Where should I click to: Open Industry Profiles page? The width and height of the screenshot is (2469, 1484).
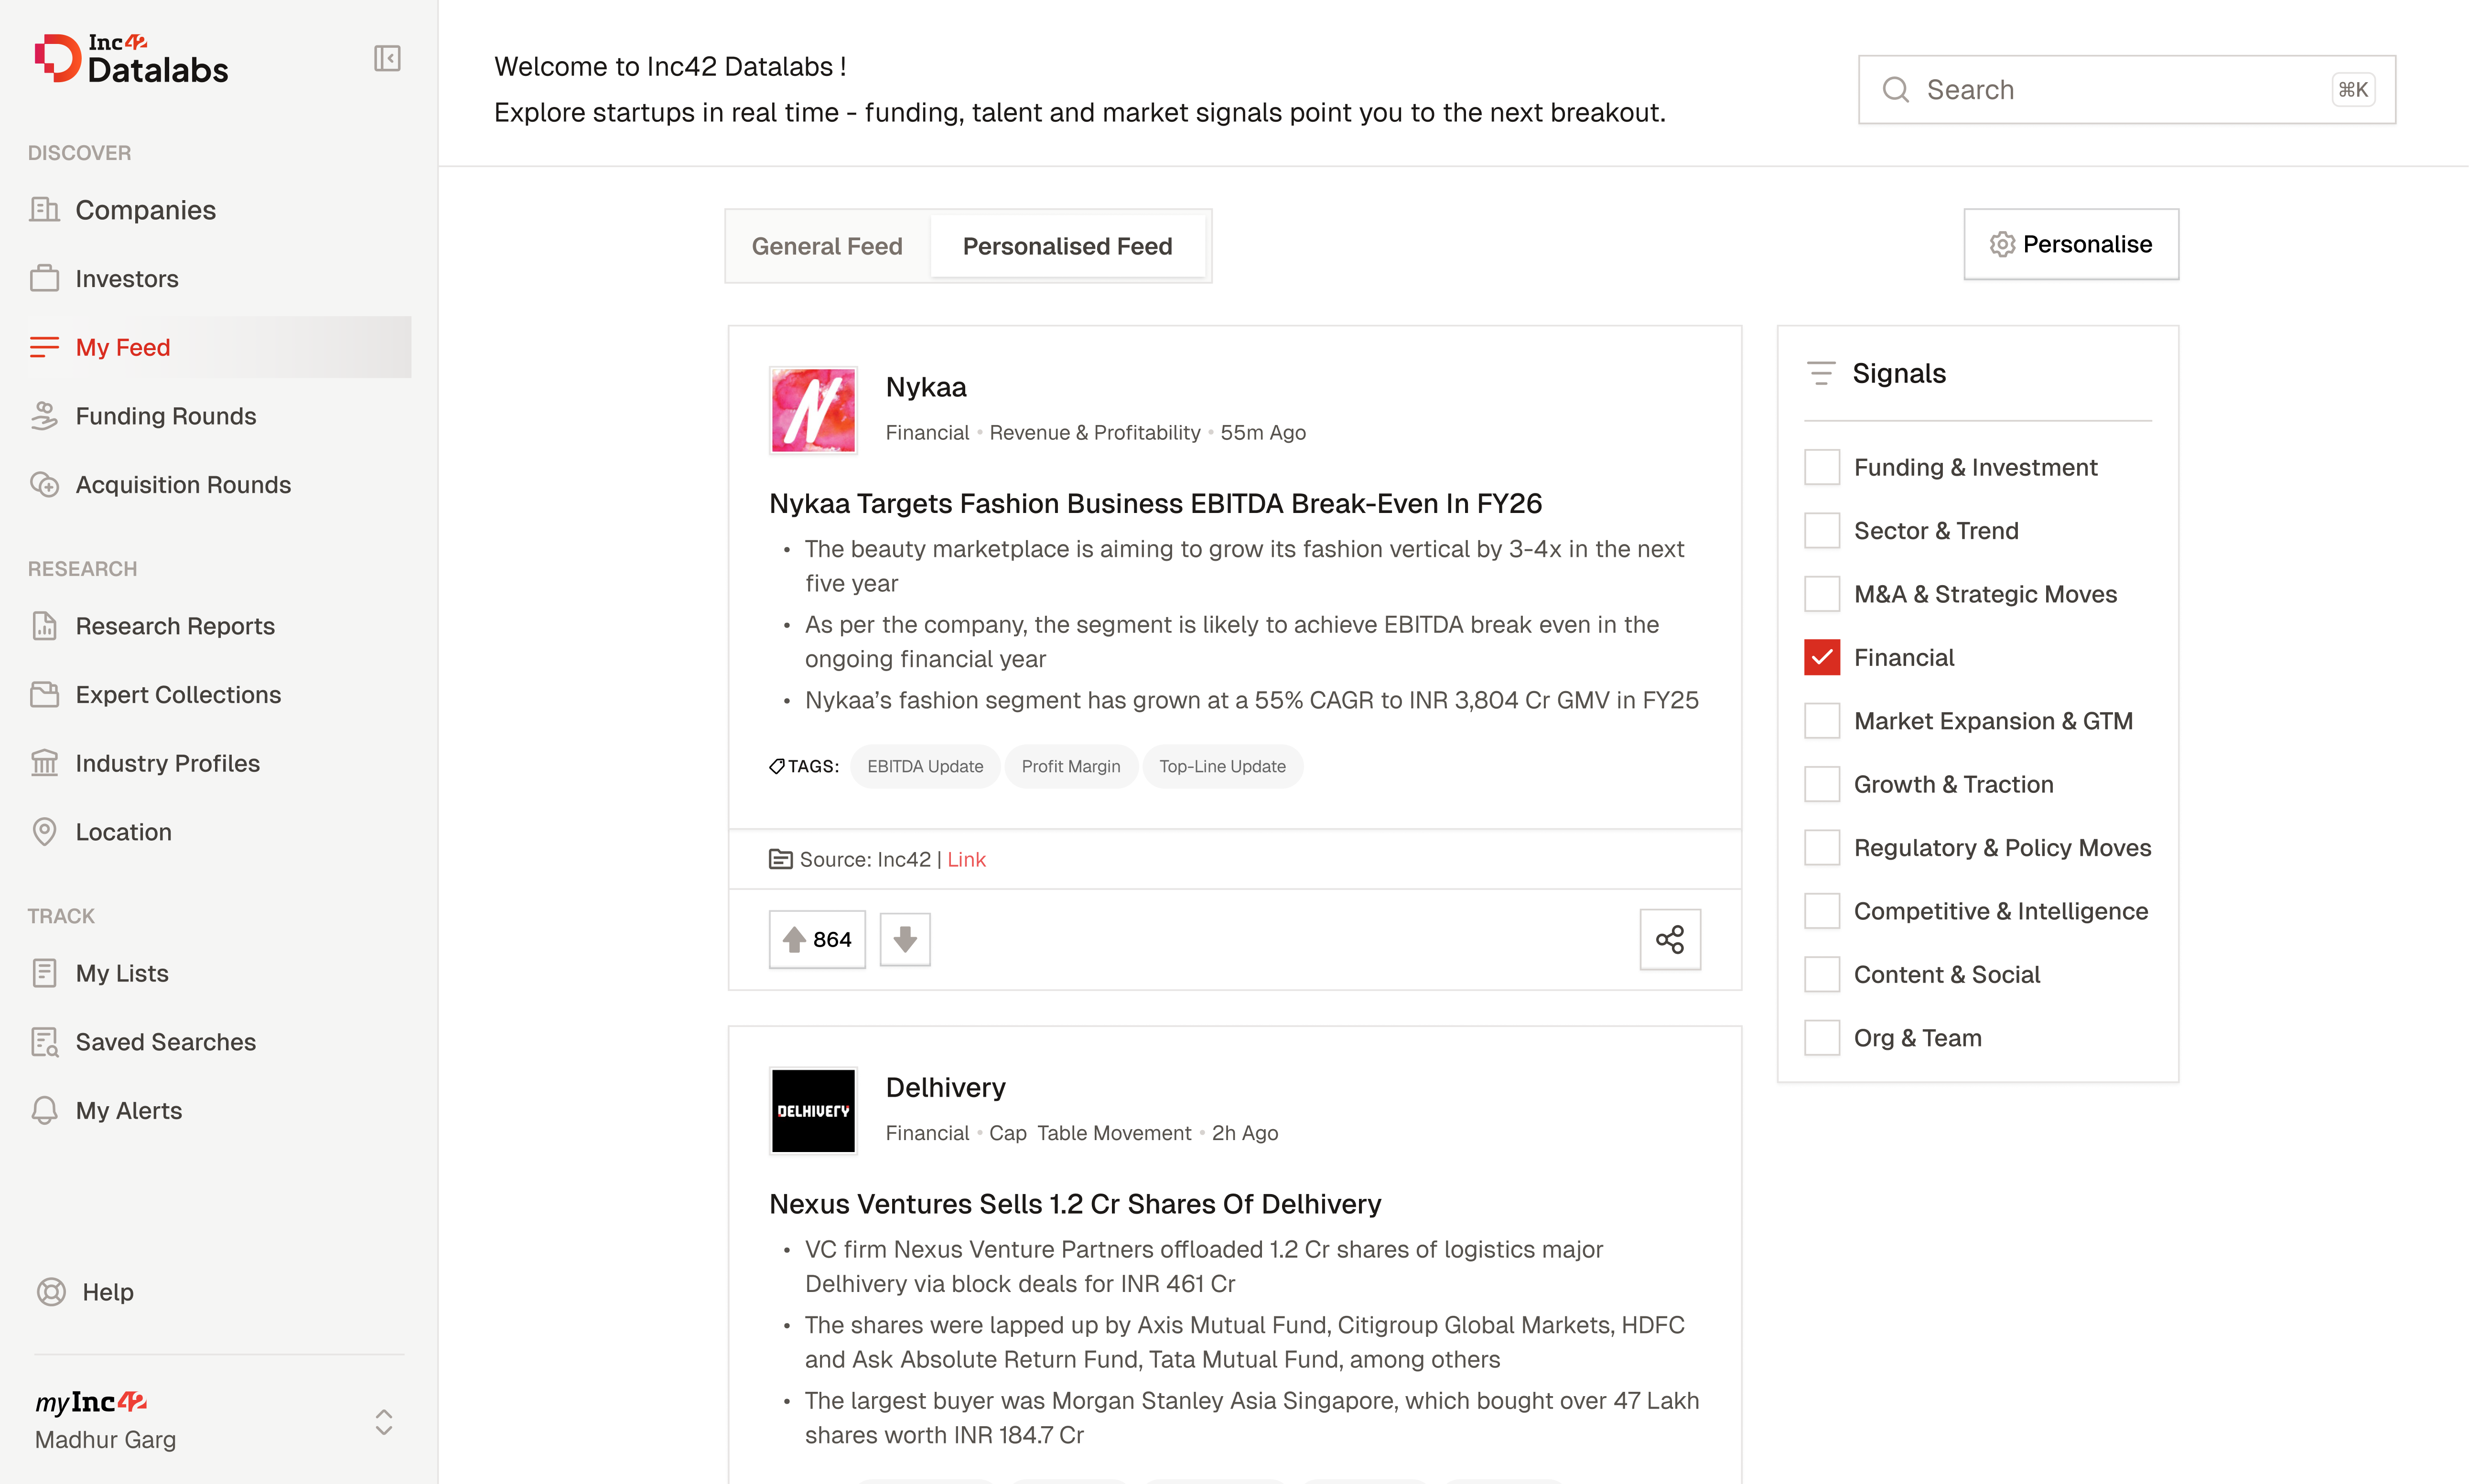click(167, 763)
